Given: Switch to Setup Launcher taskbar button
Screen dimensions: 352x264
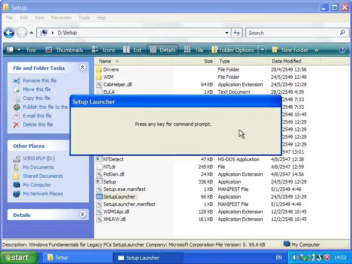Looking at the screenshot, I should [148, 258].
